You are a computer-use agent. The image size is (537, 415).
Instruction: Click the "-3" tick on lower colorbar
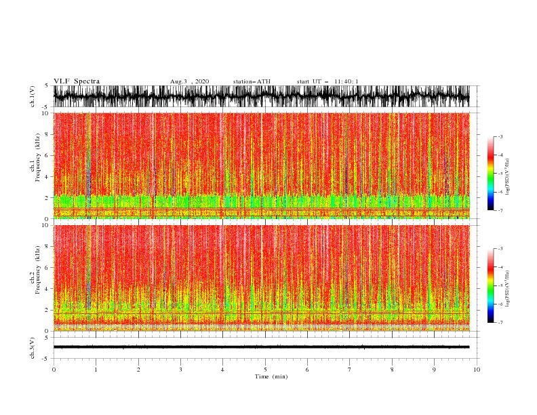pyautogui.click(x=500, y=249)
